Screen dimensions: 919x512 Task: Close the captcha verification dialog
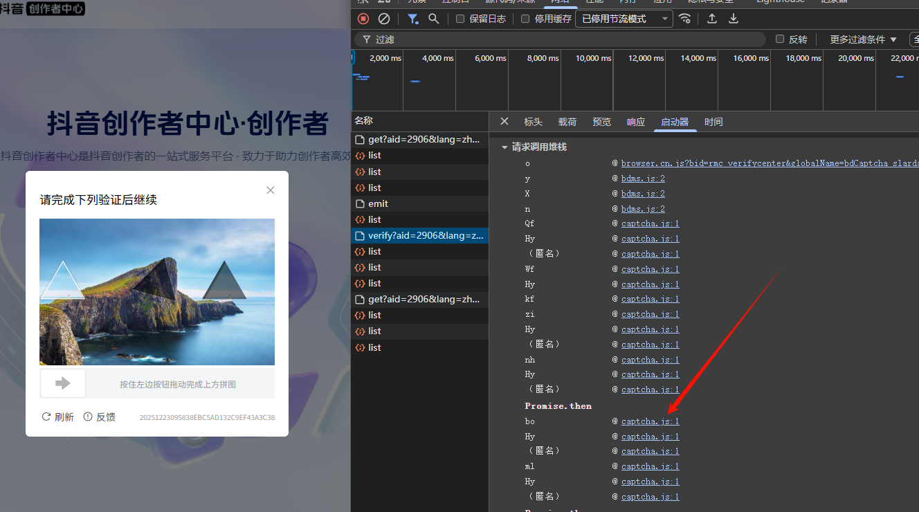coord(271,190)
